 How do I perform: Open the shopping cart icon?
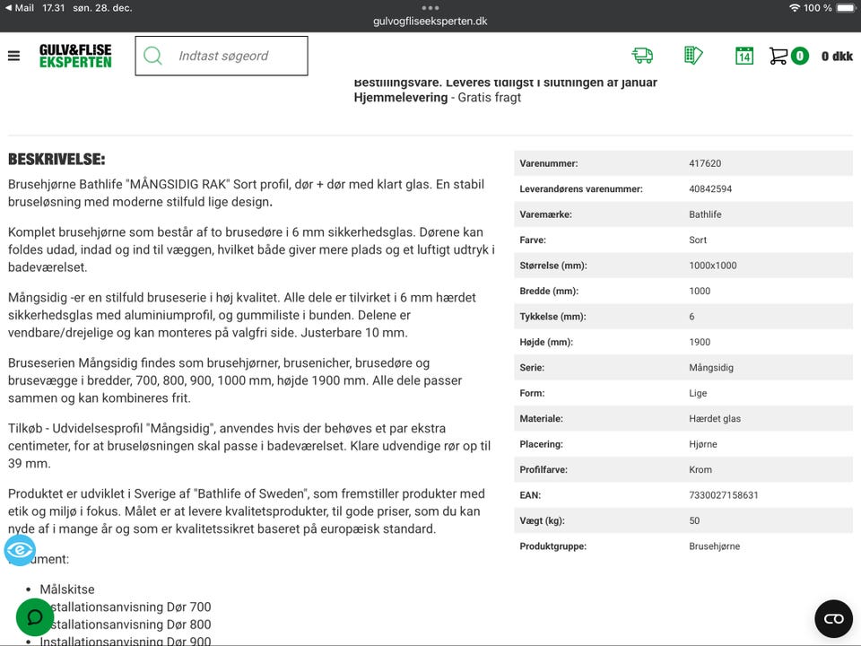pyautogui.click(x=778, y=56)
